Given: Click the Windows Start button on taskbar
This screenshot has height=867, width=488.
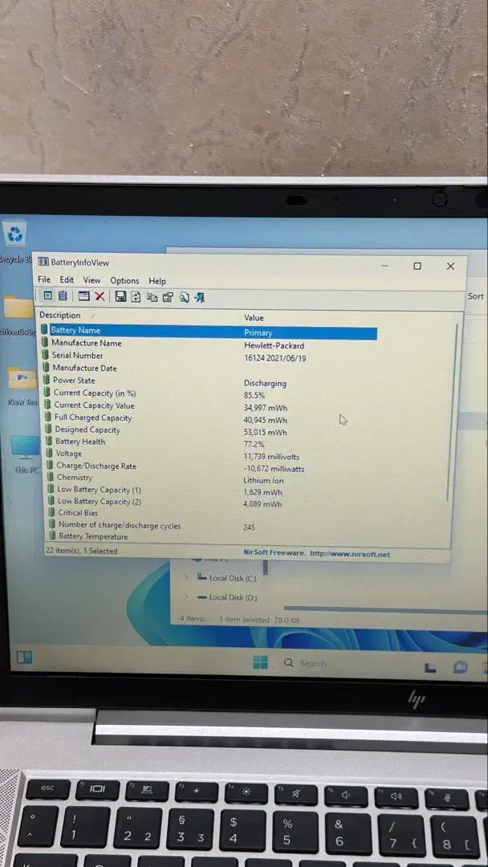Looking at the screenshot, I should (x=260, y=661).
